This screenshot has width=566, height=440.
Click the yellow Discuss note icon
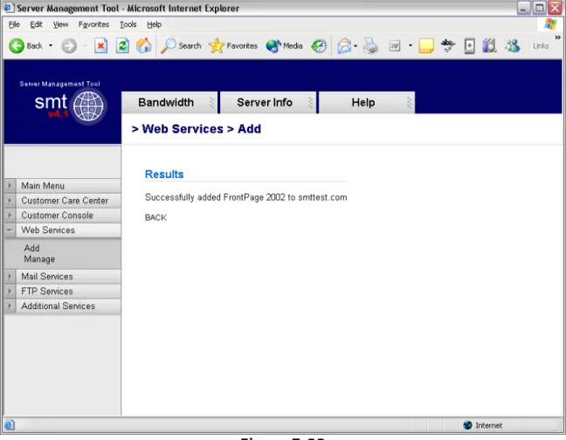(x=426, y=45)
